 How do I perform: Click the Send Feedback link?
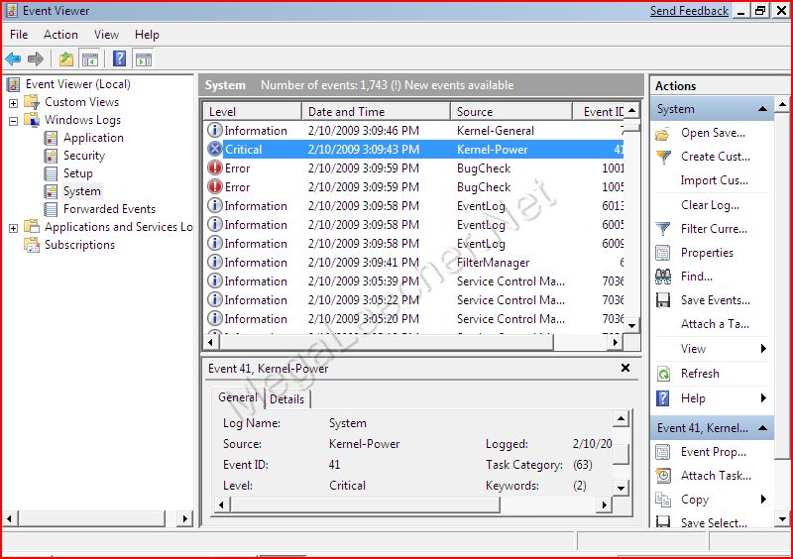689,11
